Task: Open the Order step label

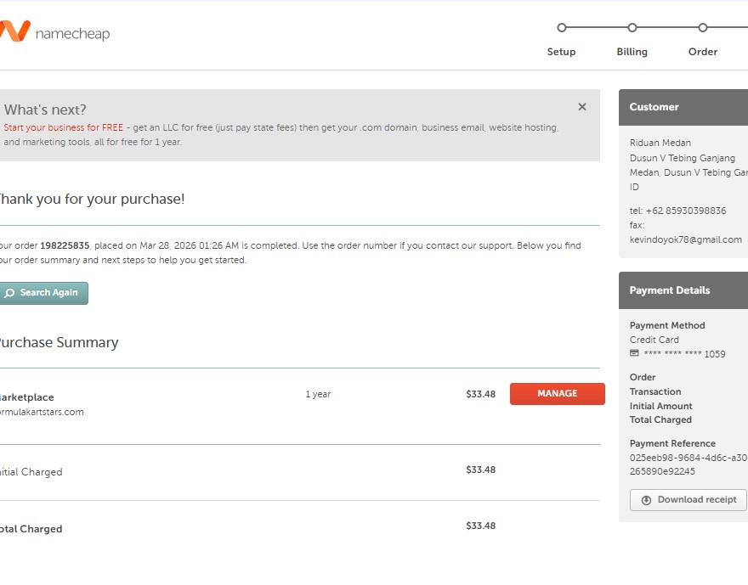Action: coord(703,52)
